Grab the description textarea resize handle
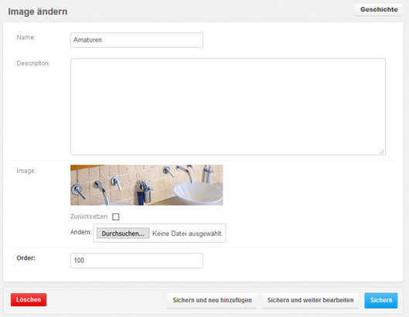 [x=382, y=152]
